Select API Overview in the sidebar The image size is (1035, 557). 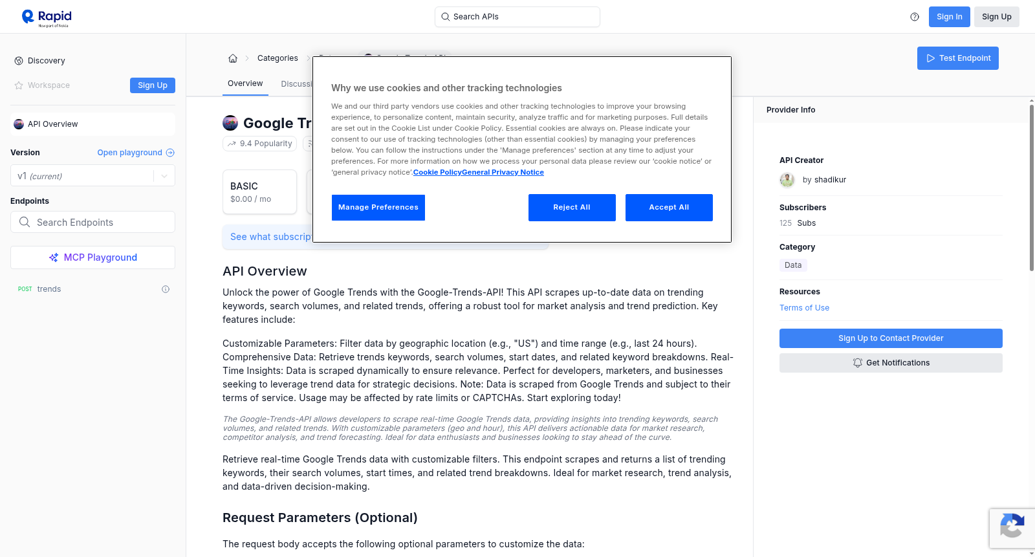point(93,124)
